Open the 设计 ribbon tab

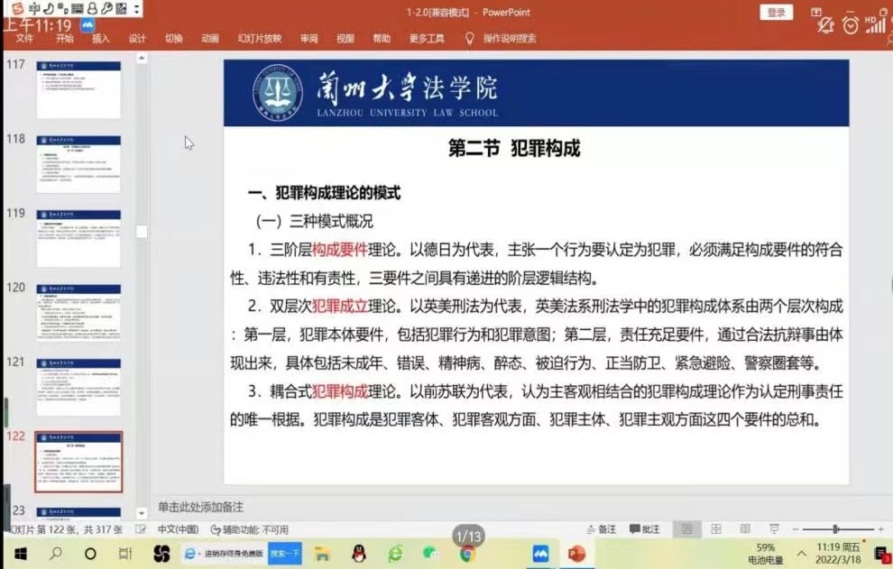coord(137,38)
